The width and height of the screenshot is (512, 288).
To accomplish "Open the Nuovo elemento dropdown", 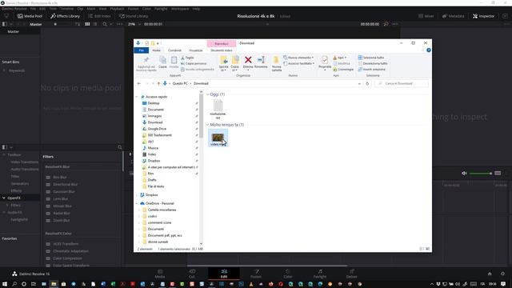I will (298, 58).
